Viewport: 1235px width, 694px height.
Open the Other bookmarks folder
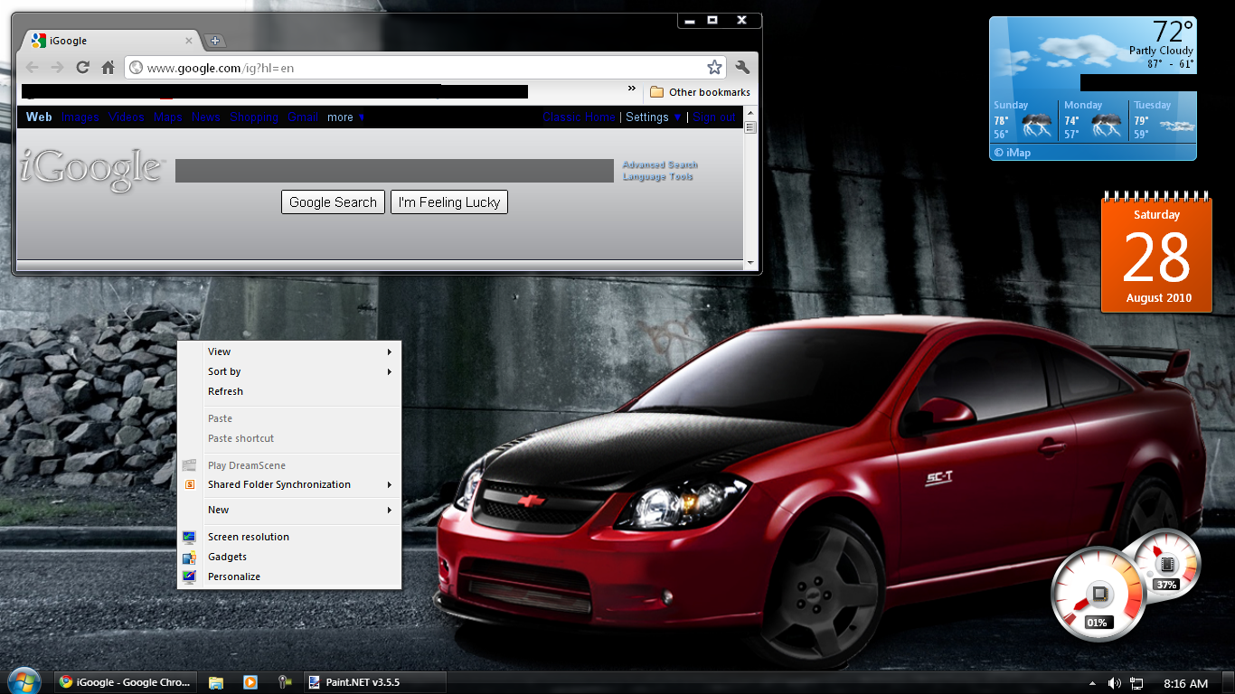pyautogui.click(x=699, y=91)
